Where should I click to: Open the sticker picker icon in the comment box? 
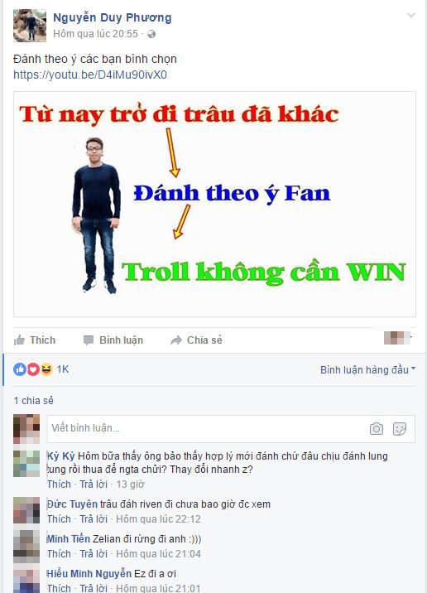click(x=400, y=428)
